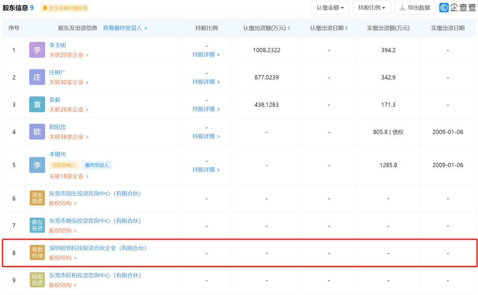
Task: Click the teal 袁 avatar icon
Action: click(37, 104)
